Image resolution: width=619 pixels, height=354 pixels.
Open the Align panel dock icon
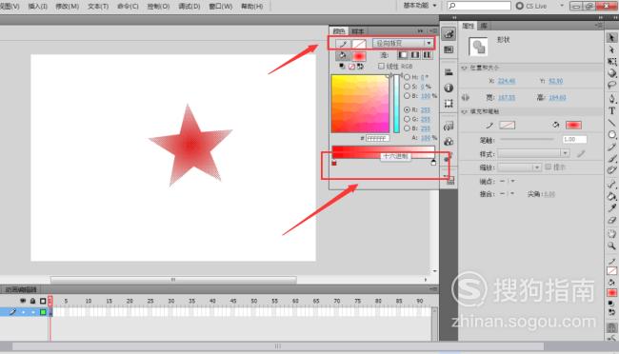449,72
